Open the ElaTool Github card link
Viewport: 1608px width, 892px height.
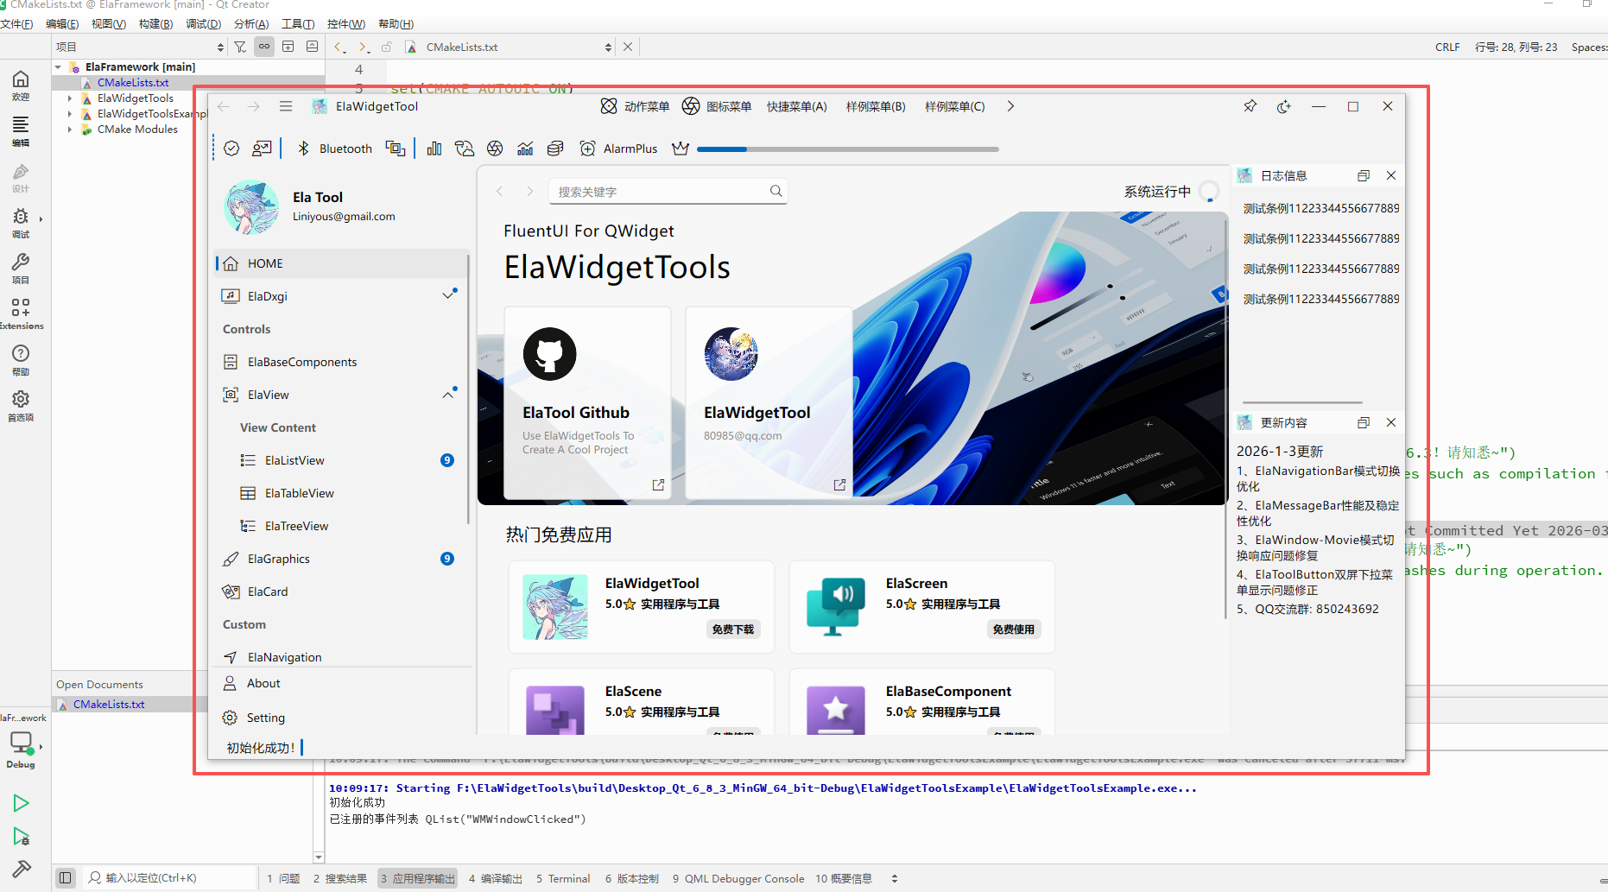658,485
